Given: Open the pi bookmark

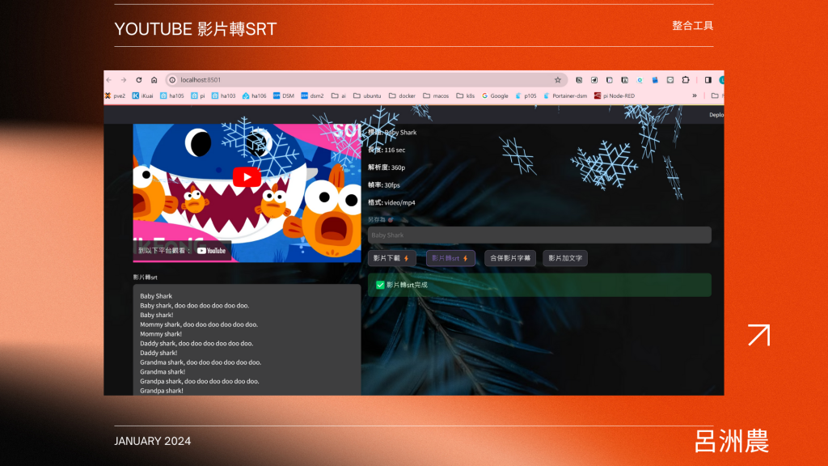Looking at the screenshot, I should click(198, 95).
